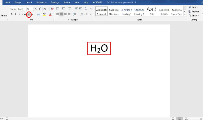The height and width of the screenshot is (120, 203).
Task: Align text right
Action: click(x=65, y=14)
